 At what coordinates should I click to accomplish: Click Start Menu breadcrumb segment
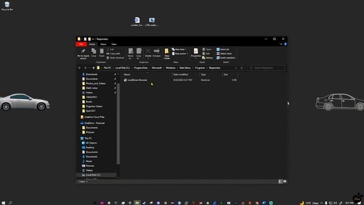[x=185, y=68]
